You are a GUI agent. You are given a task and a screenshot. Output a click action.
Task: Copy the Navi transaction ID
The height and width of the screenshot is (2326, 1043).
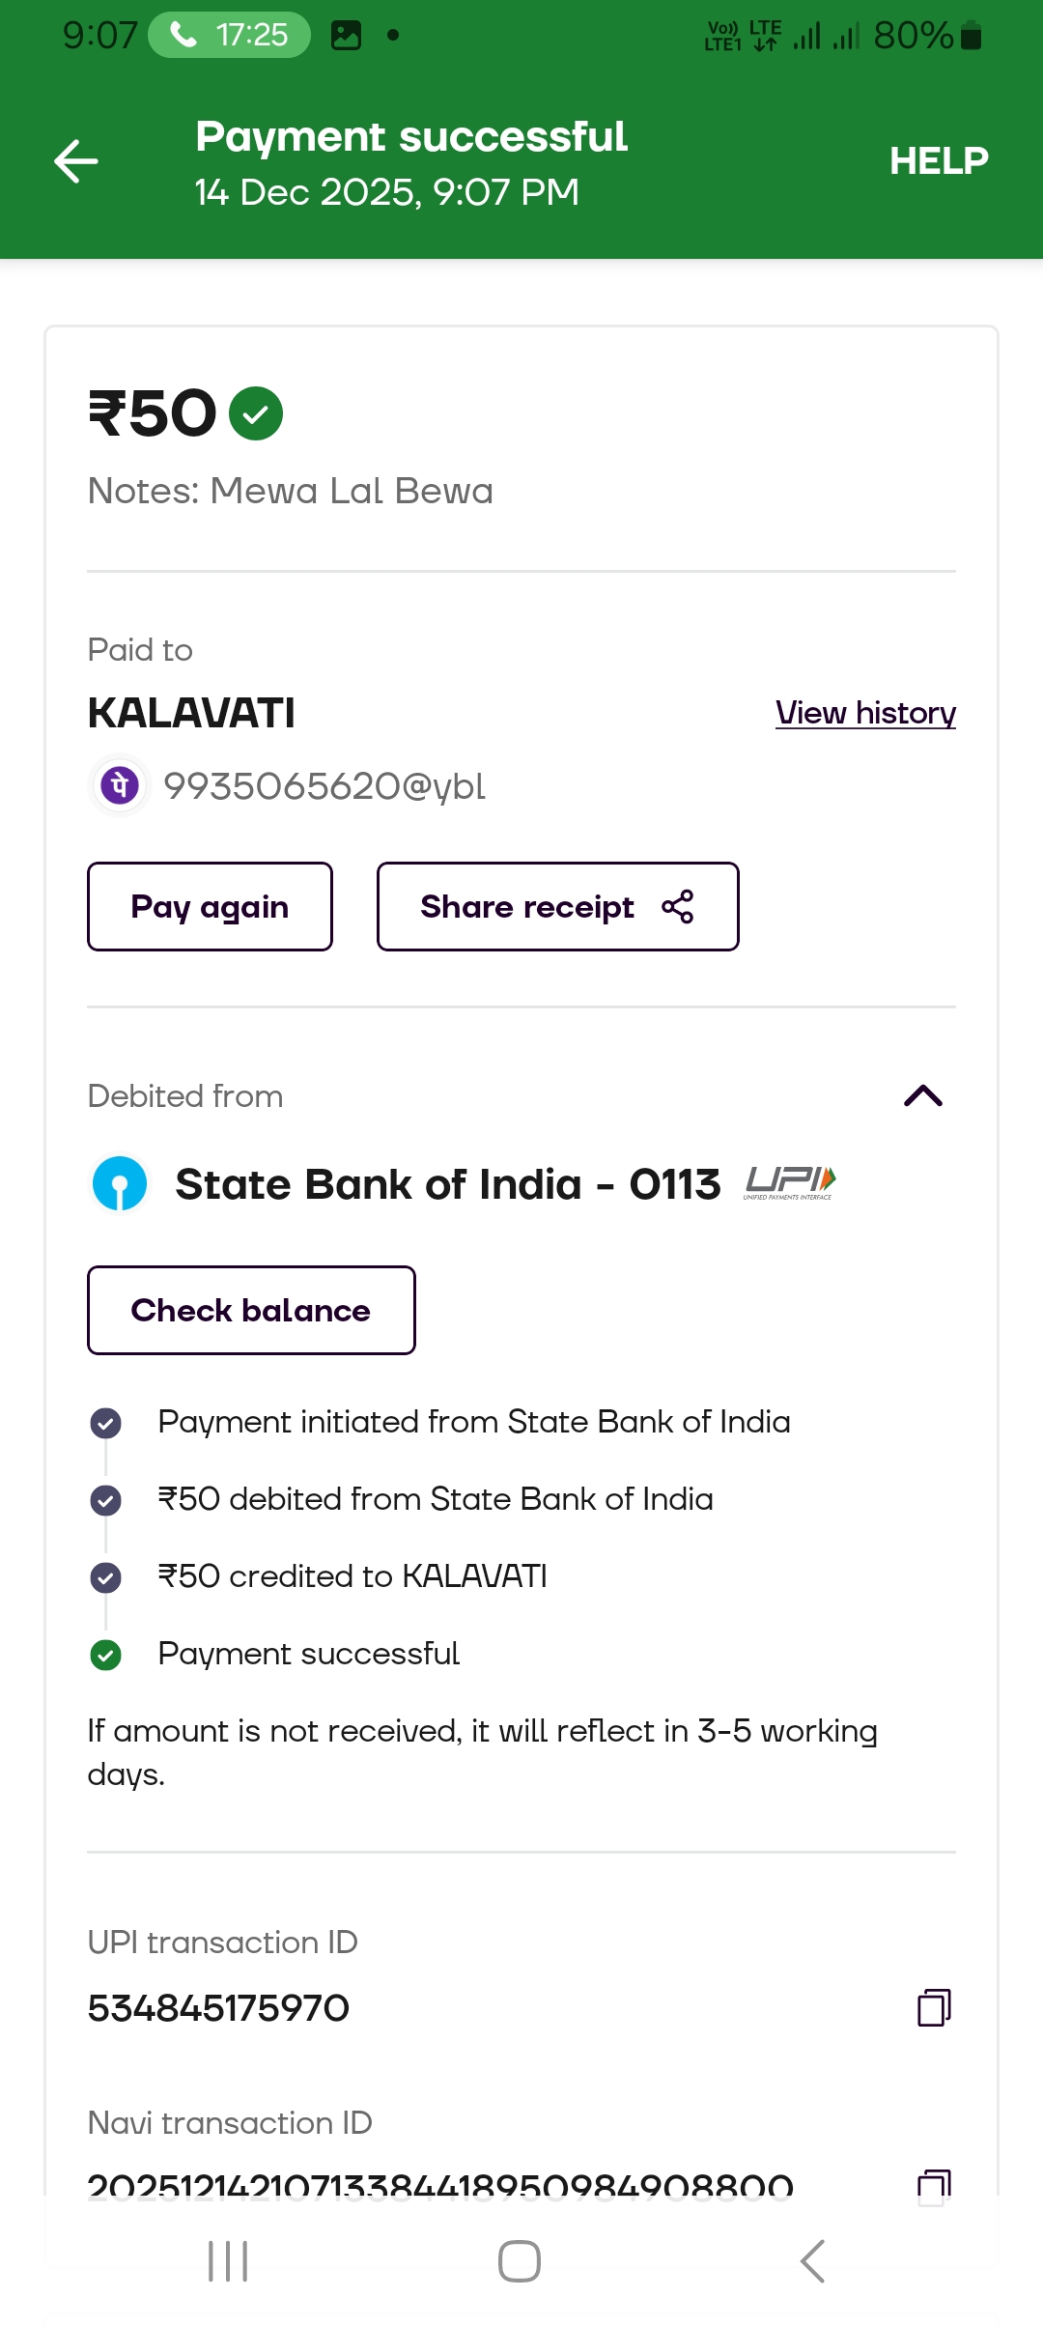point(933,2185)
